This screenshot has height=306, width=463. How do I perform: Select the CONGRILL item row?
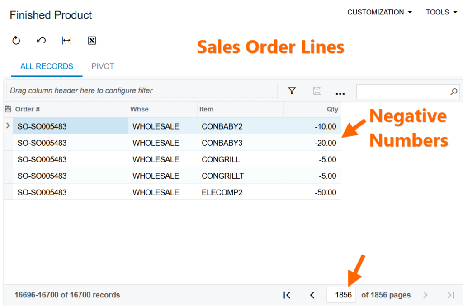221,159
